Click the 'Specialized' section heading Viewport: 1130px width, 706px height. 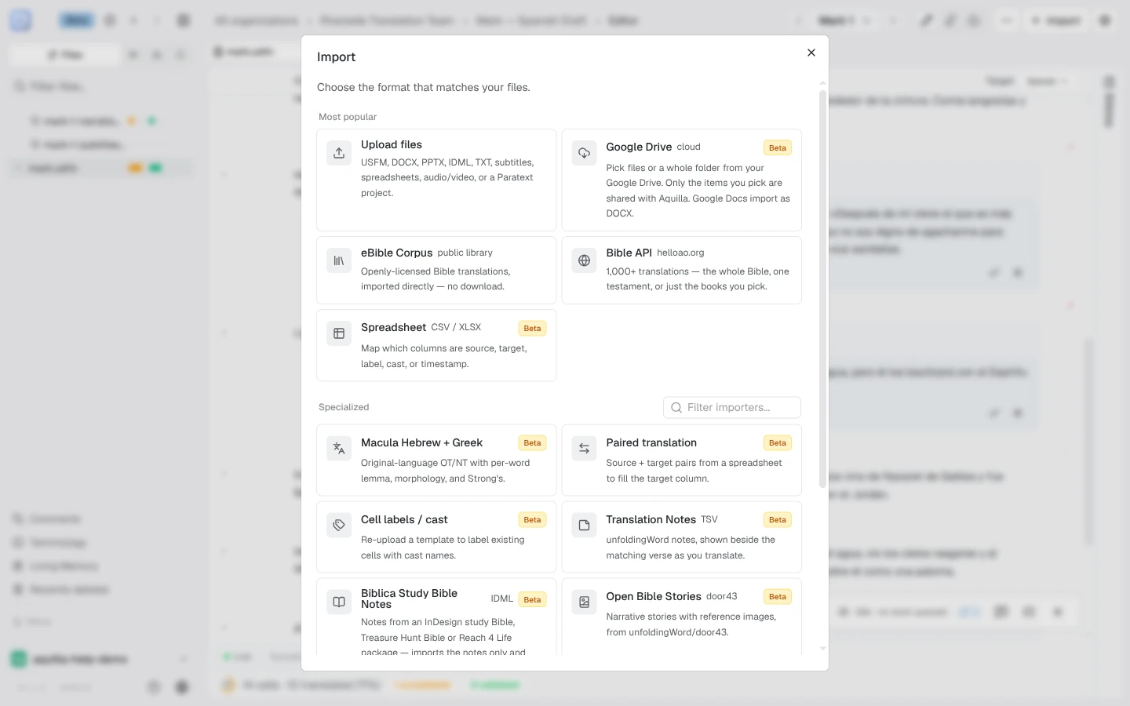click(344, 407)
